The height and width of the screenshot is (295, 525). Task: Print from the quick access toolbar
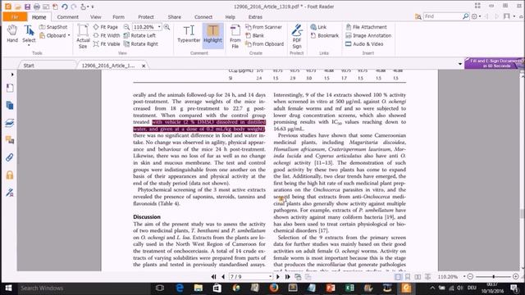(x=36, y=7)
